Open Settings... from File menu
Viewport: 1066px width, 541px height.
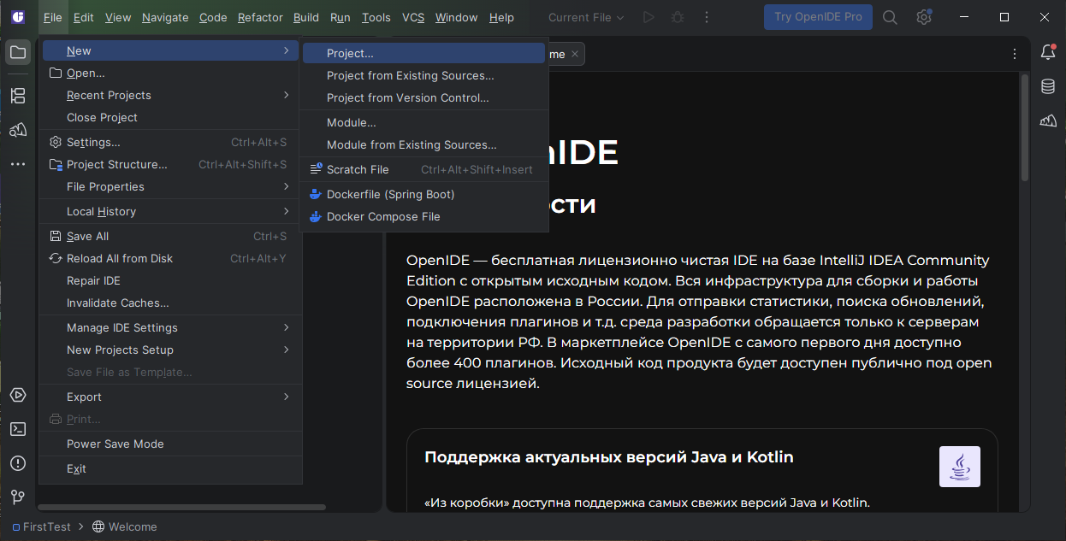pyautogui.click(x=170, y=142)
